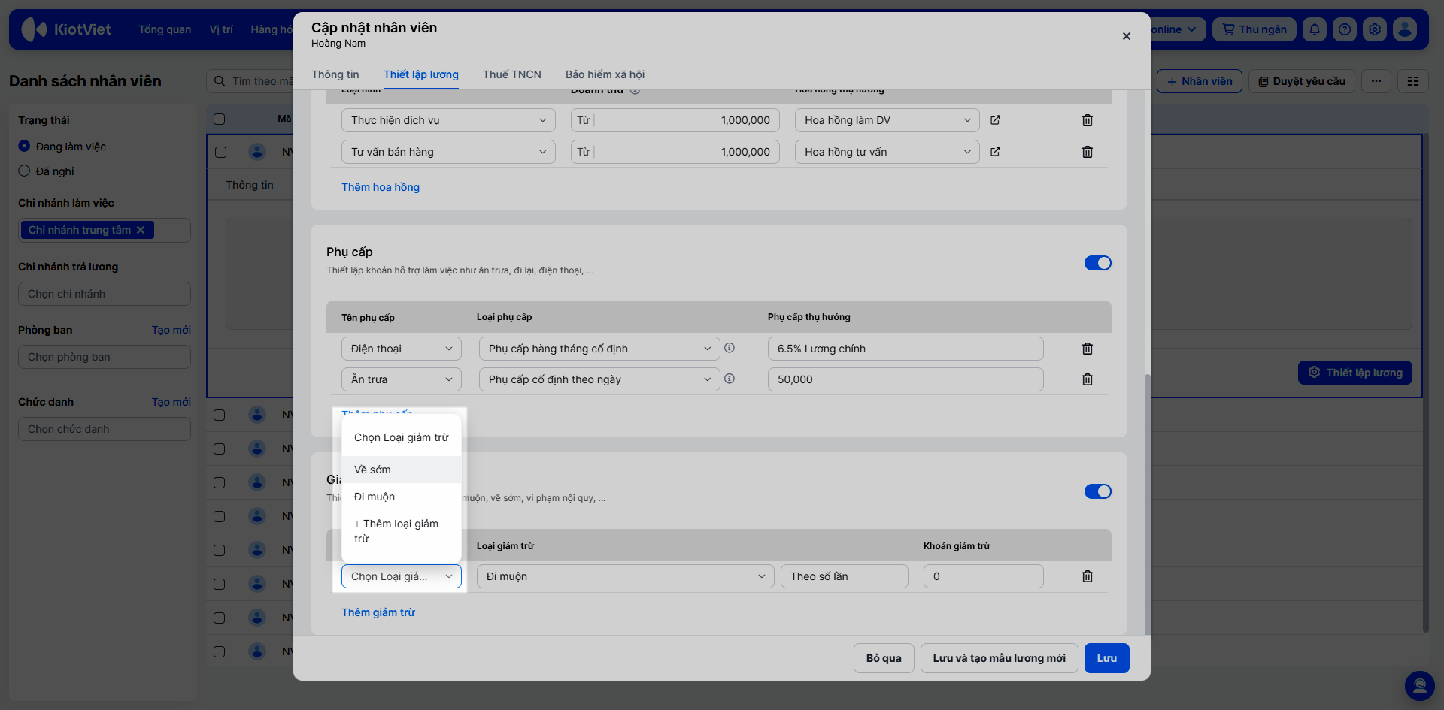This screenshot has width=1444, height=710.
Task: Remove the Chi nhánh trung tâm tag
Action: pyautogui.click(x=141, y=230)
